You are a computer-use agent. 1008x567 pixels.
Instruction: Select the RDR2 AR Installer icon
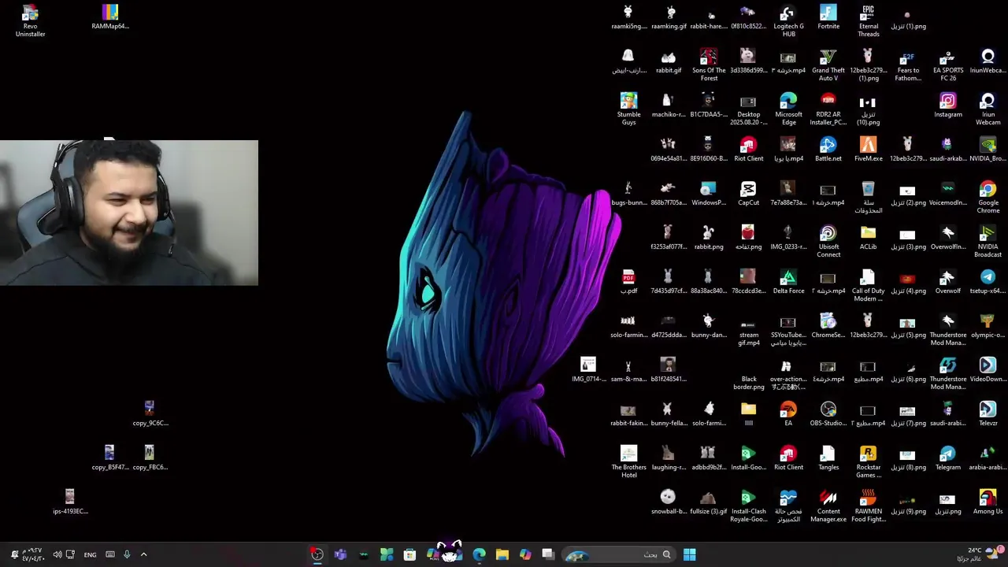828,109
